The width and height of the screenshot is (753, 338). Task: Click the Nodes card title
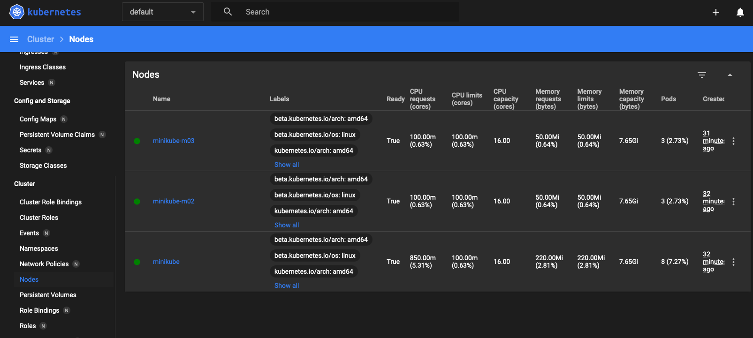click(146, 75)
